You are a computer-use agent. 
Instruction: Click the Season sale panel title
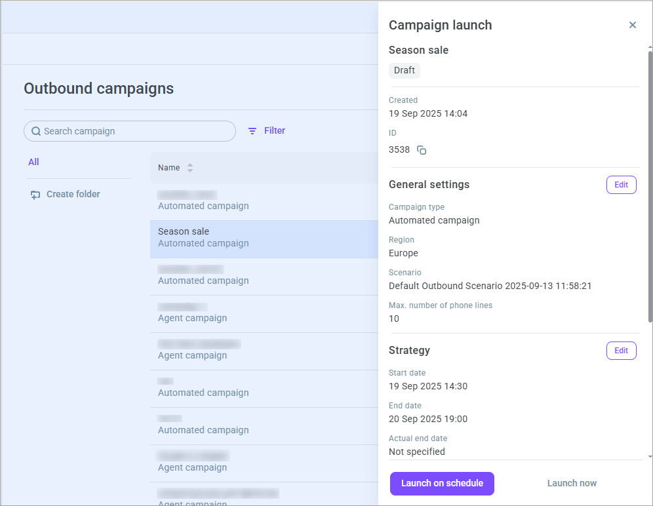click(418, 50)
